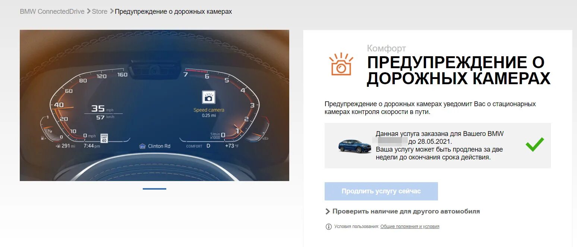Click the 'Условия пользования:' label

(x=357, y=226)
